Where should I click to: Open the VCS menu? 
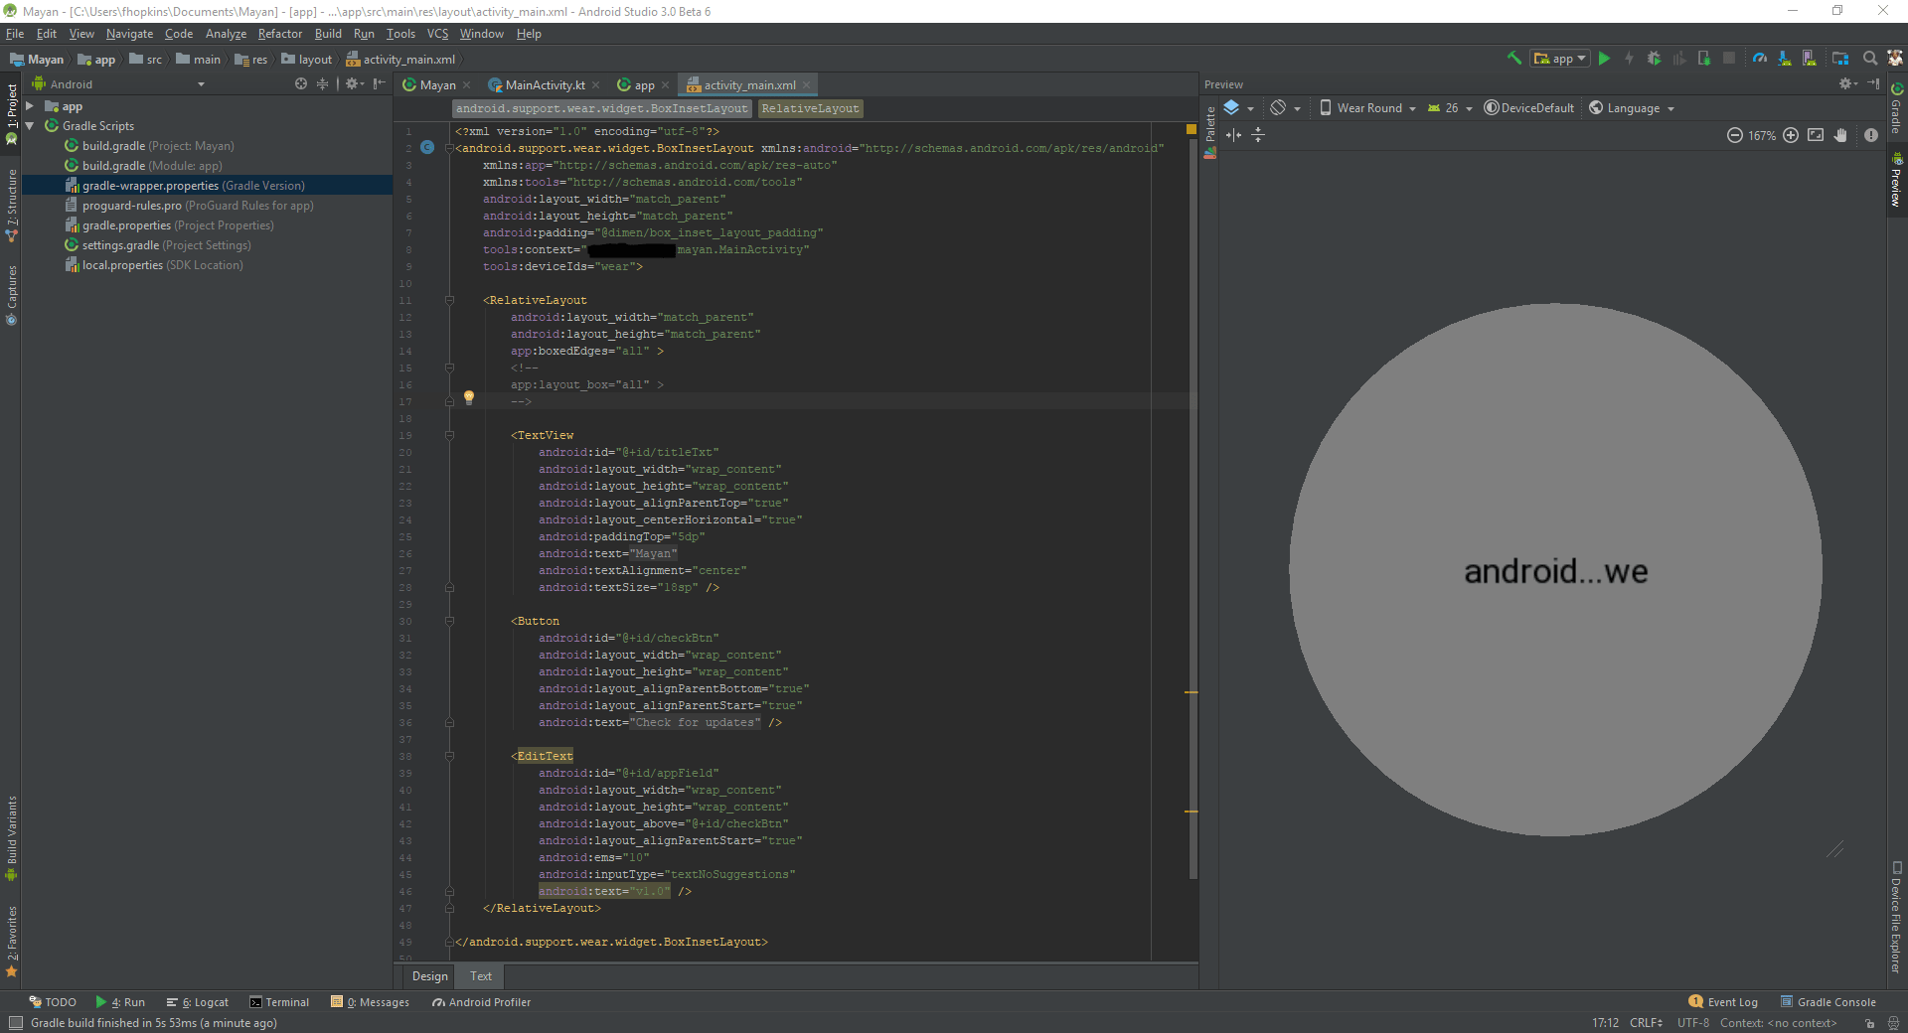(437, 34)
